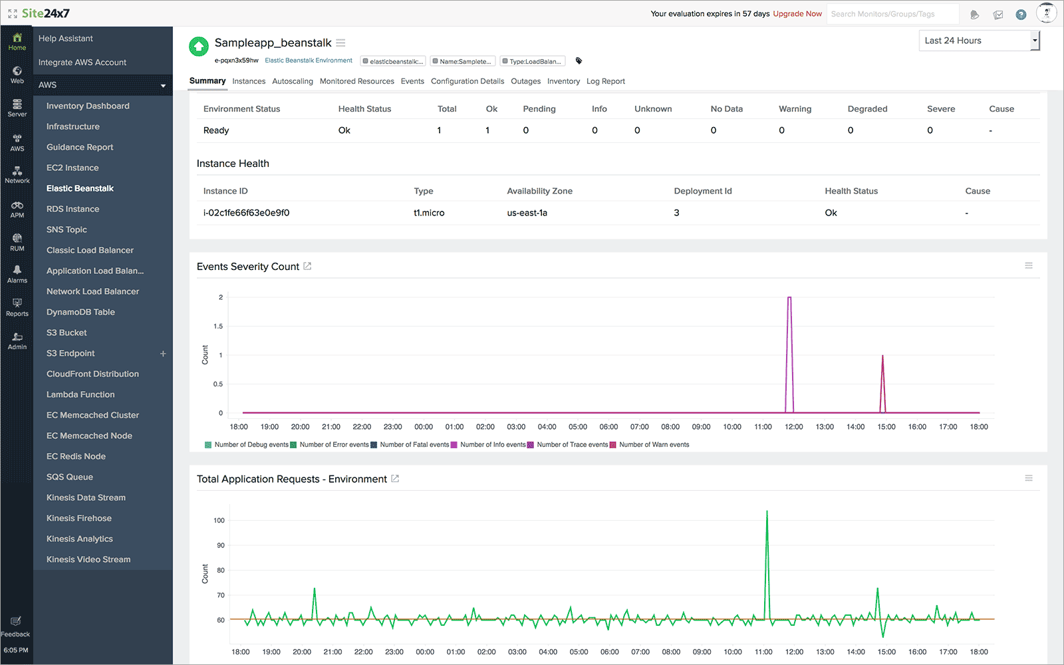Click the Upgrade Now link
The width and height of the screenshot is (1064, 665).
pyautogui.click(x=797, y=14)
